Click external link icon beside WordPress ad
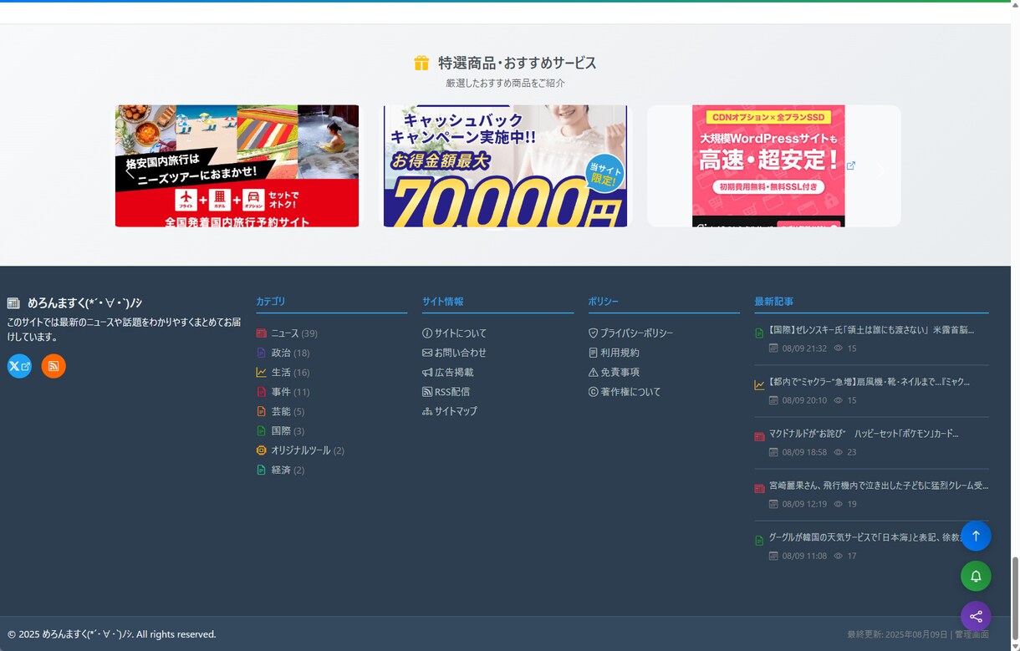The image size is (1020, 651). [x=851, y=165]
